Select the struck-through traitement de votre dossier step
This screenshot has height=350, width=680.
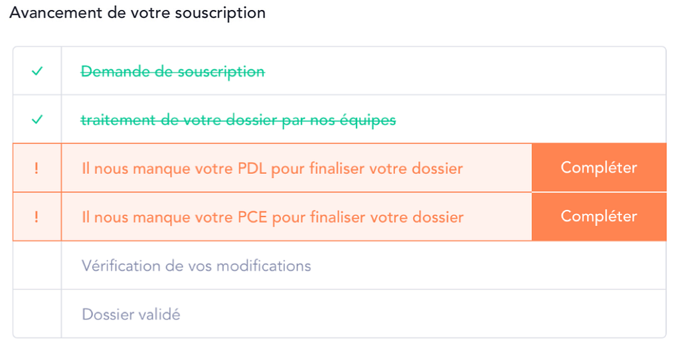pyautogui.click(x=238, y=120)
